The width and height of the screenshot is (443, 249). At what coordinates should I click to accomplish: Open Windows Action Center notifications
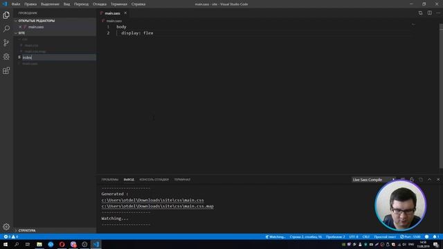(x=436, y=244)
